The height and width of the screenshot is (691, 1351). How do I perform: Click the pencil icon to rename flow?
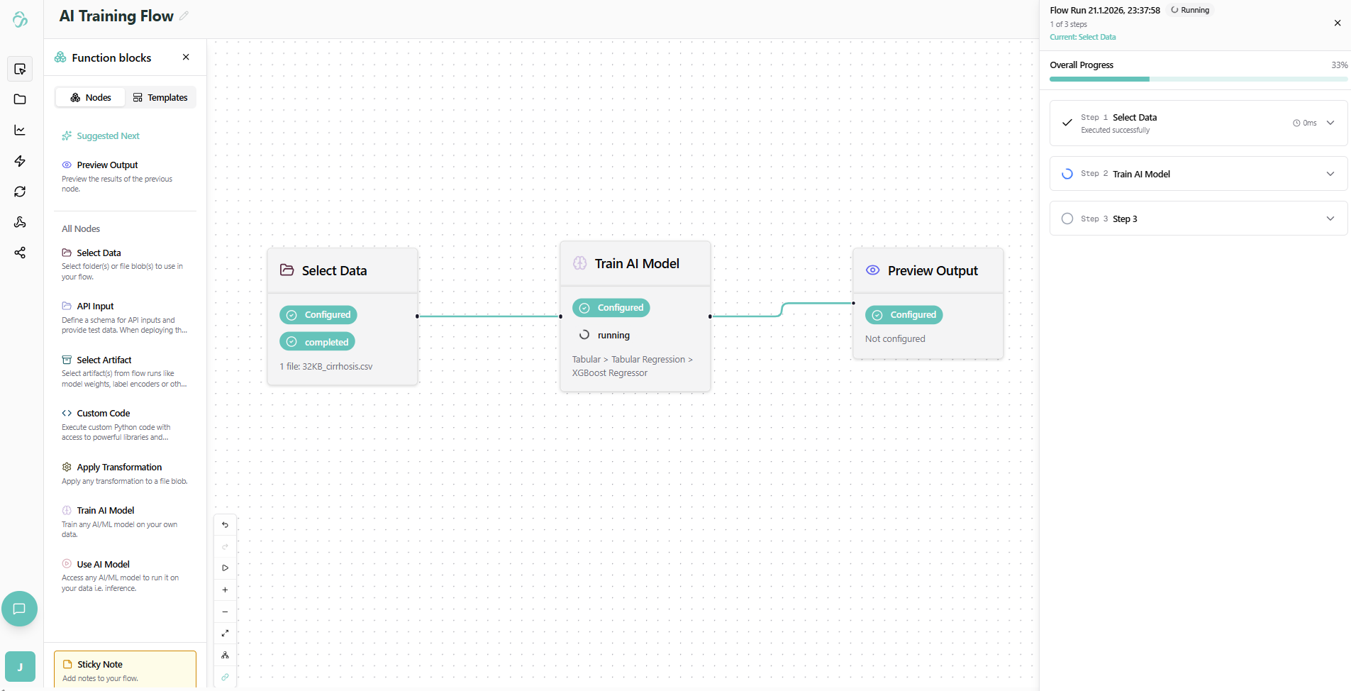click(184, 16)
